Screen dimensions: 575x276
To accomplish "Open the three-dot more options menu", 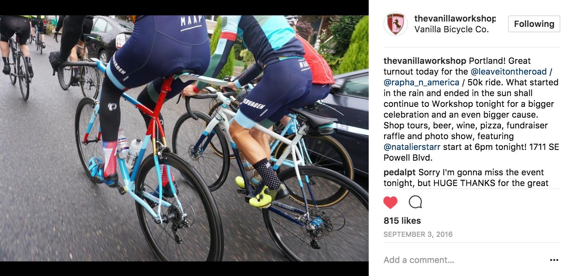I will (554, 260).
